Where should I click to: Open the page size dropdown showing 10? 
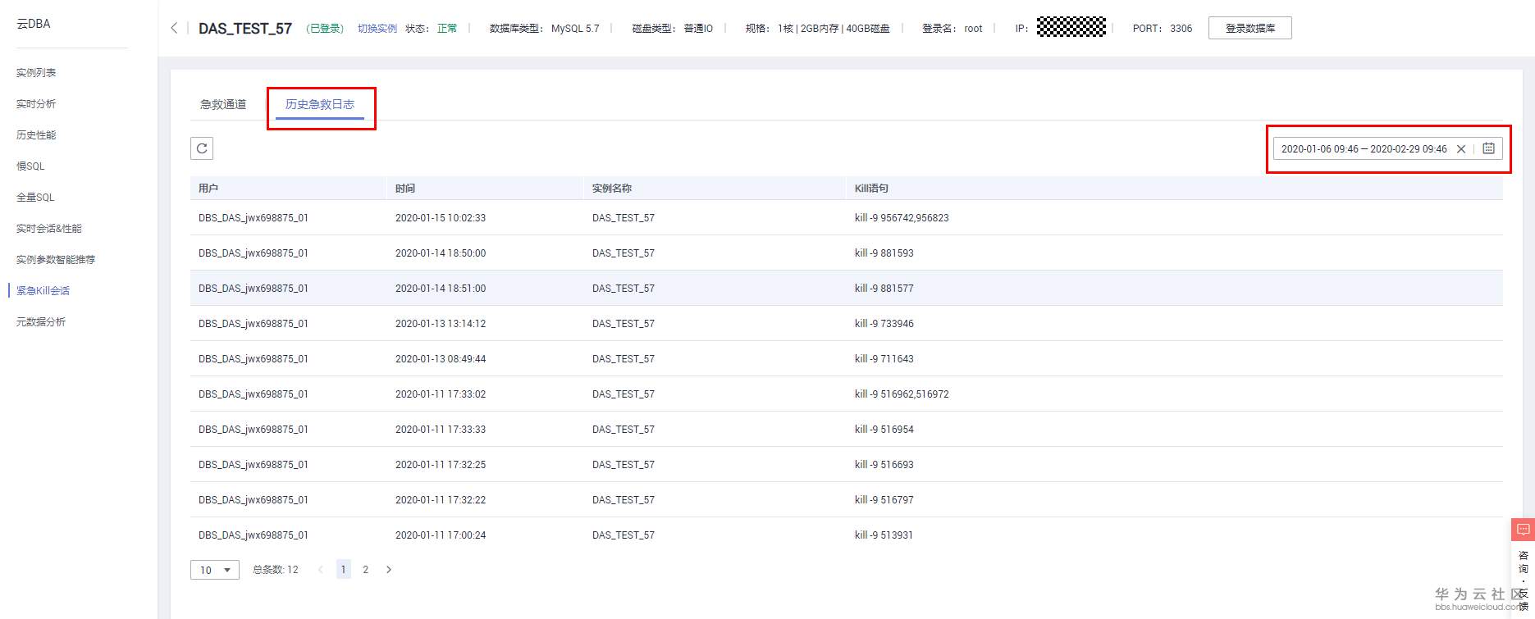(x=215, y=570)
